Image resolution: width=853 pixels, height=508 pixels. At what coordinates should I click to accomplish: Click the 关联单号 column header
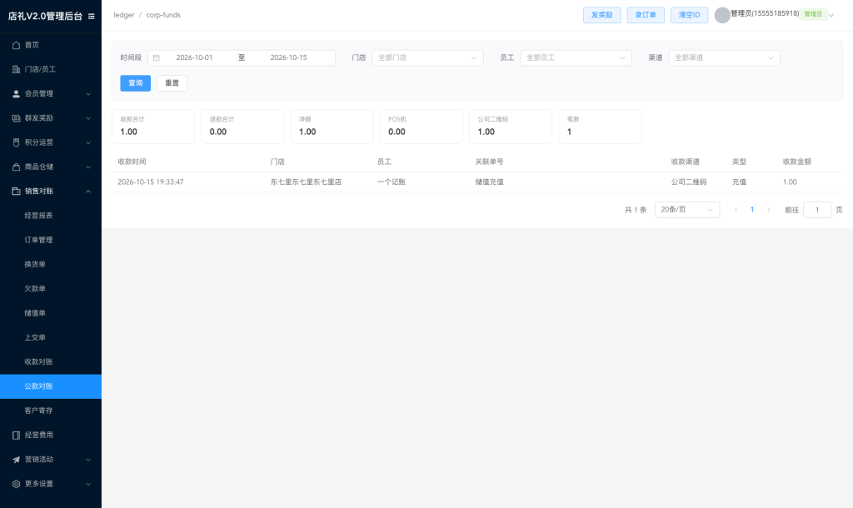click(489, 162)
